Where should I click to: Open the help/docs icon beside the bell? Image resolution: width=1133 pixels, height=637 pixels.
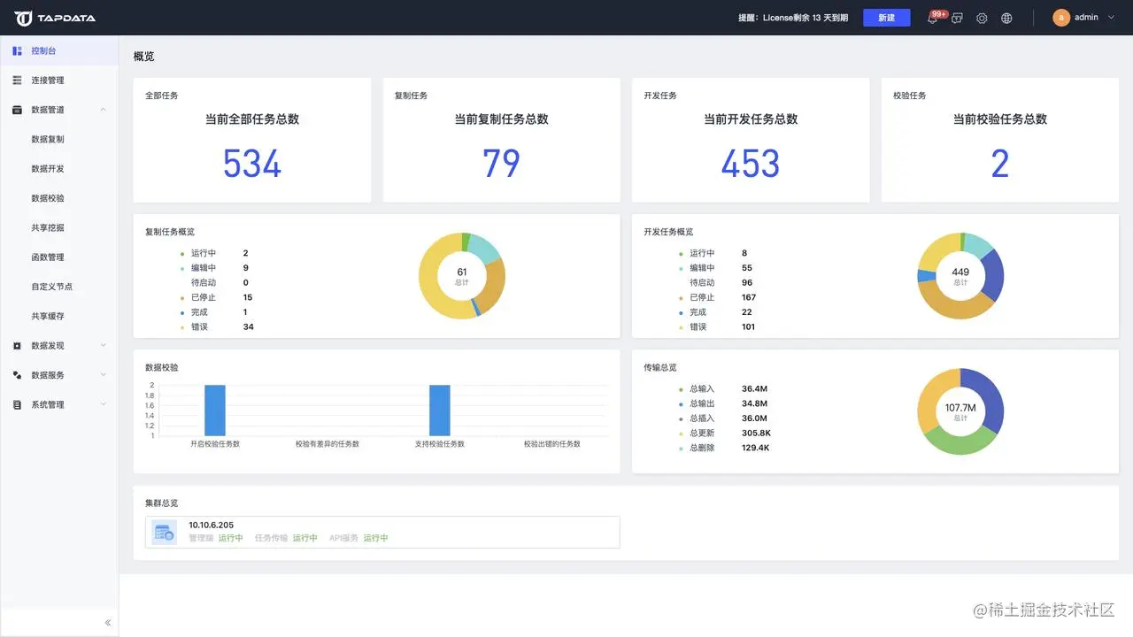tap(957, 18)
